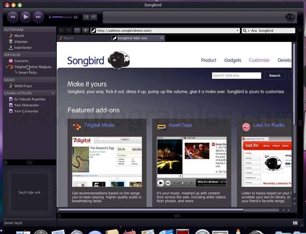Click the sidebar pane grippy handle
Image resolution: width=306 pixels, height=234 pixels.
pos(29,162)
